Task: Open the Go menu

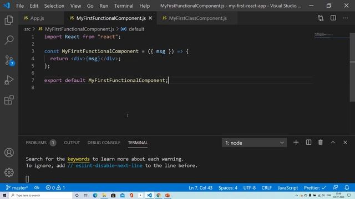Action: [x=90, y=6]
